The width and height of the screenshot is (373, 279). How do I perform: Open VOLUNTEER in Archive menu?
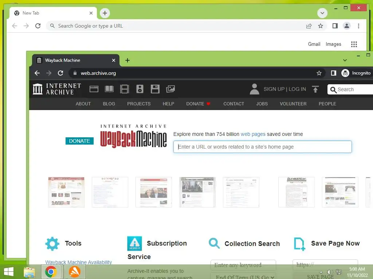(293, 104)
